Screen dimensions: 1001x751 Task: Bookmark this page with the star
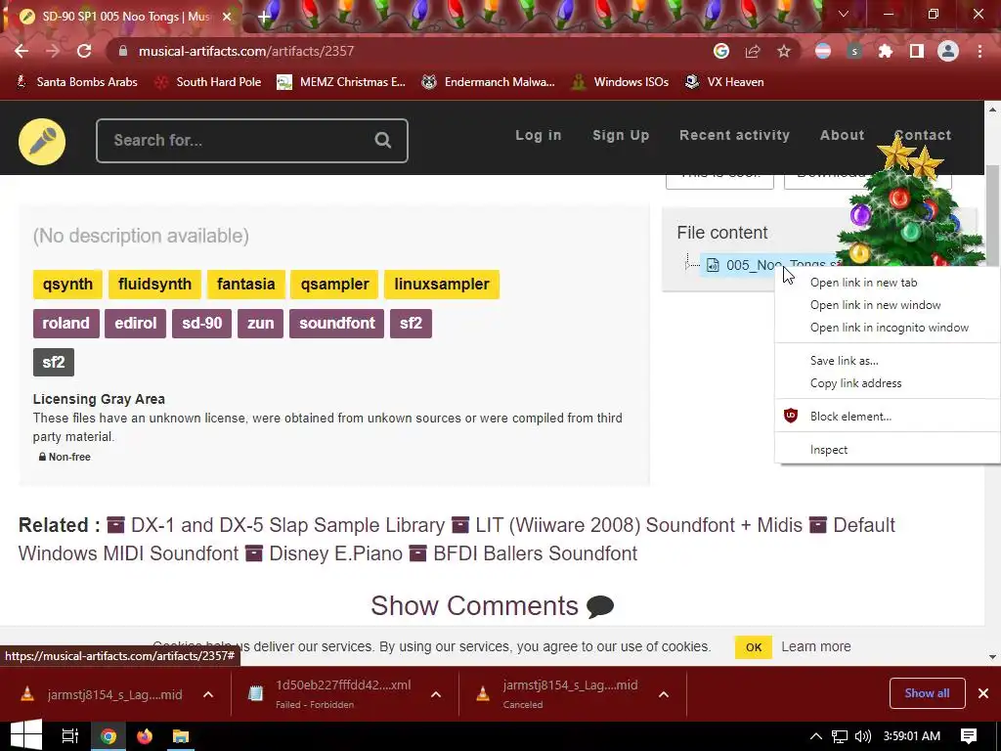coord(784,51)
